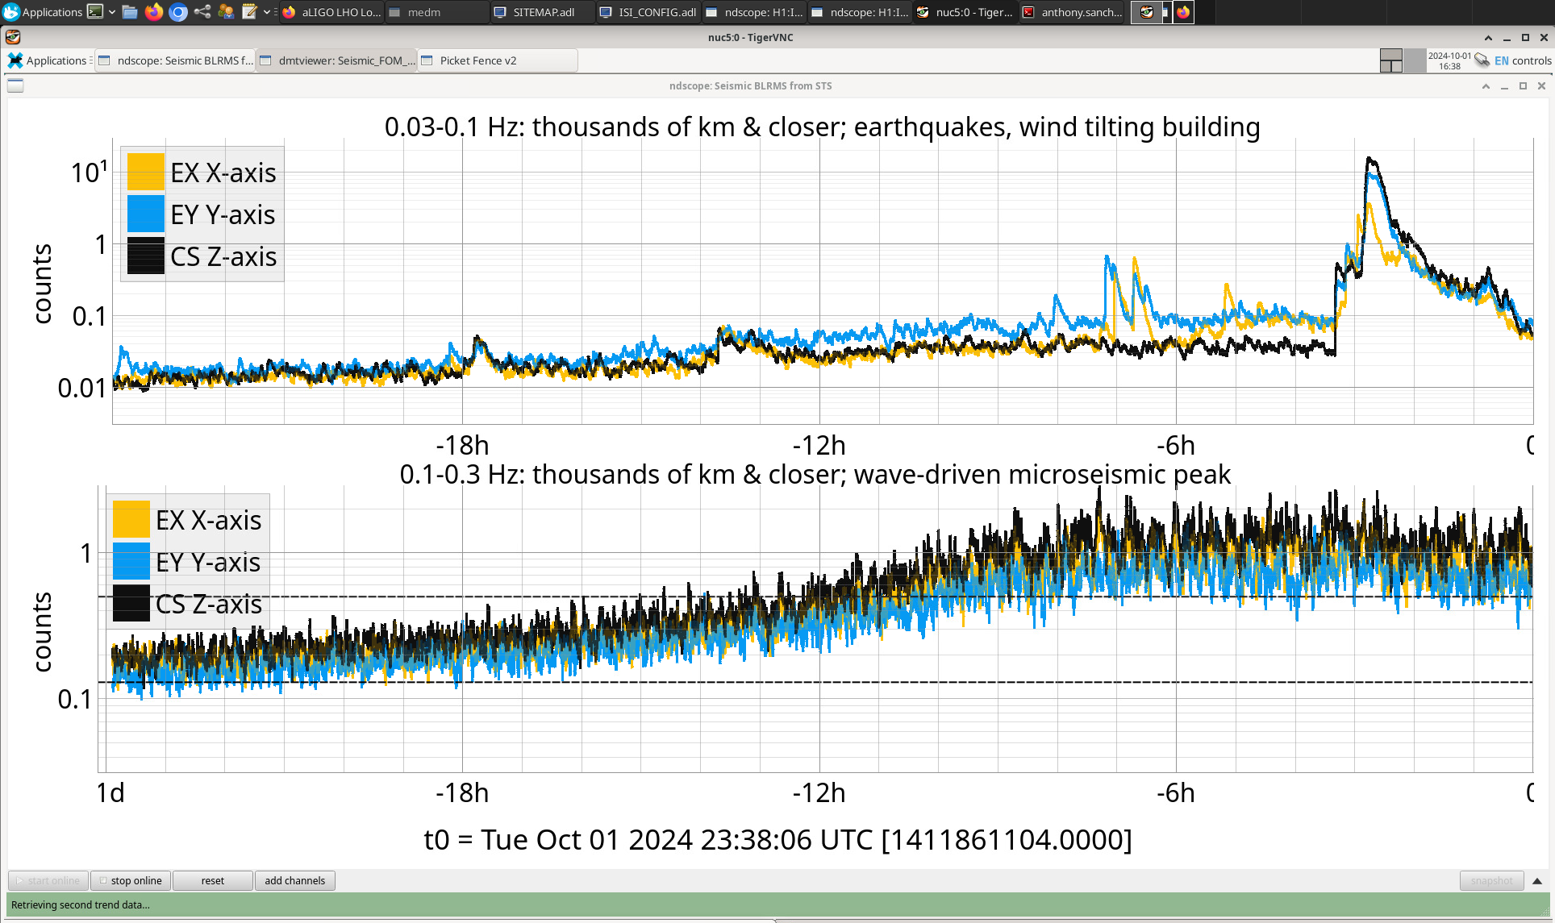
Task: Click the counts y-axis label of the top plot
Action: click(x=41, y=284)
